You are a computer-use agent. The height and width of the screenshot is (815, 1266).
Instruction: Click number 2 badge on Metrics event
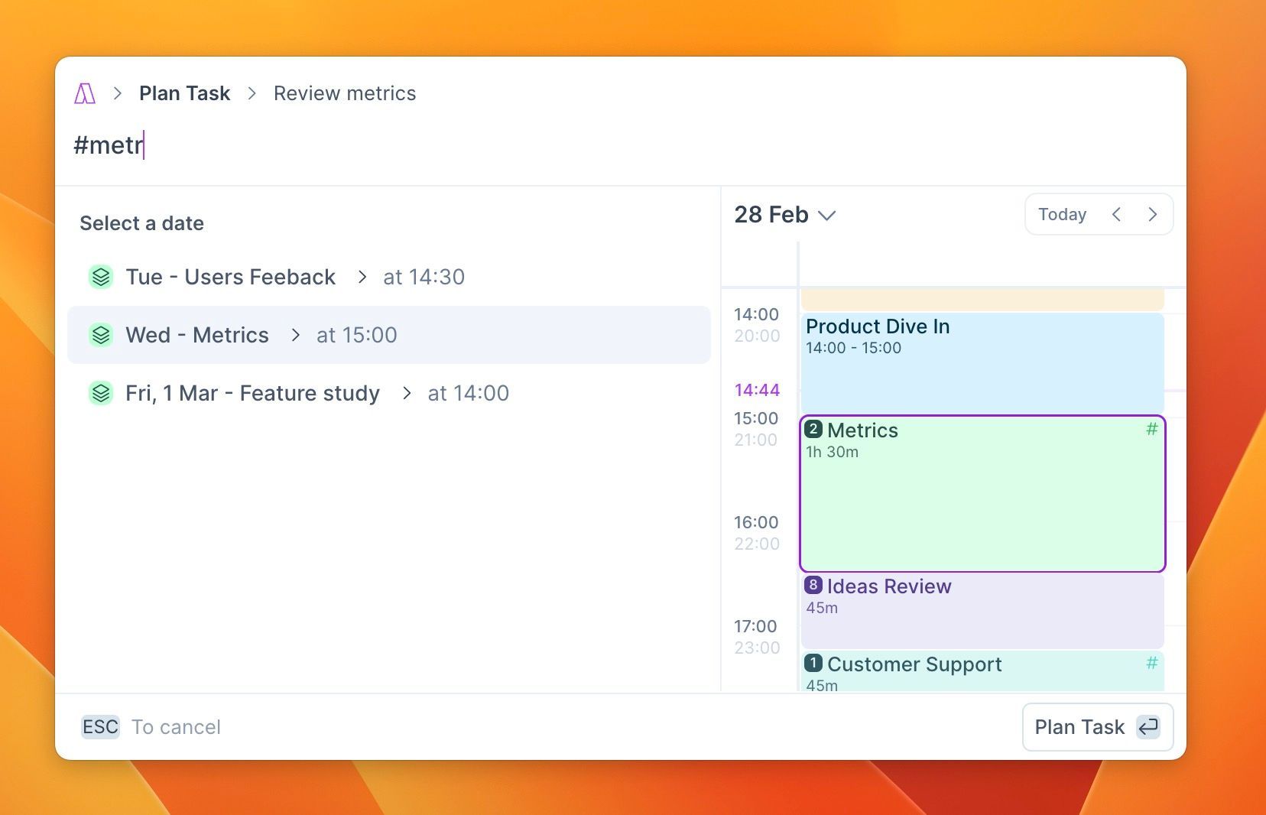(813, 430)
